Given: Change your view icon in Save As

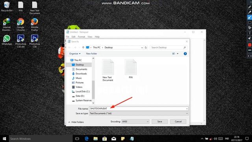Looking at the screenshot, I should coord(174,54).
